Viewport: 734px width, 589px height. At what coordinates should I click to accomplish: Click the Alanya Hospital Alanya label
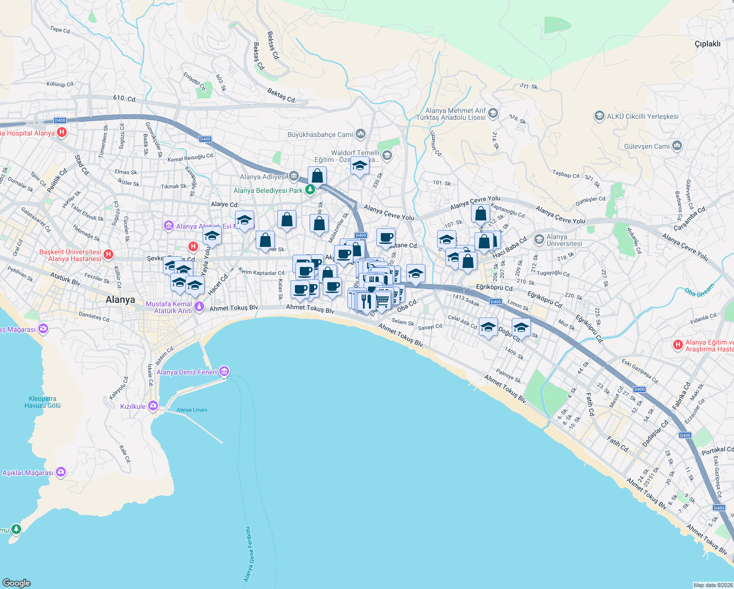pos(27,133)
